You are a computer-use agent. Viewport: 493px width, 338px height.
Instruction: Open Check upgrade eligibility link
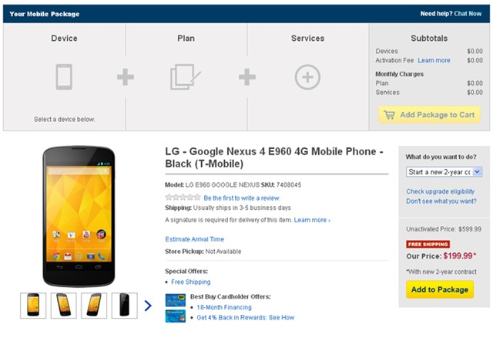(440, 191)
